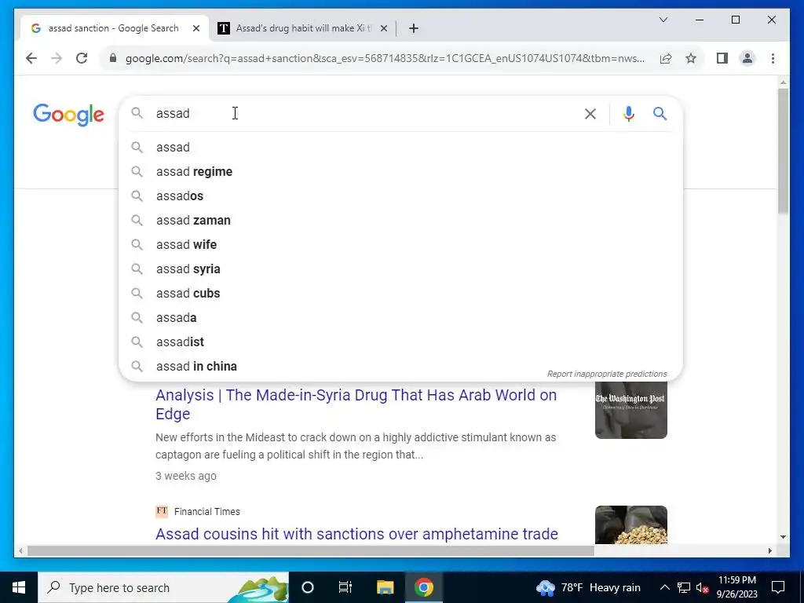Select the 'assad' suggestion
Screen dimensions: 804x603
pos(400,147)
